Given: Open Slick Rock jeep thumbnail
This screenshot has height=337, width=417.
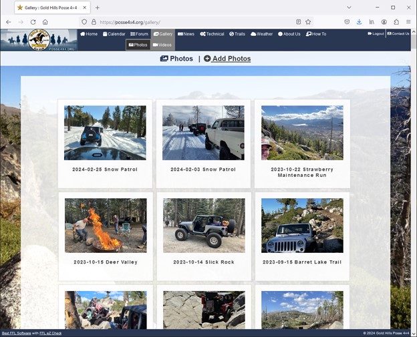Looking at the screenshot, I should click(x=204, y=226).
